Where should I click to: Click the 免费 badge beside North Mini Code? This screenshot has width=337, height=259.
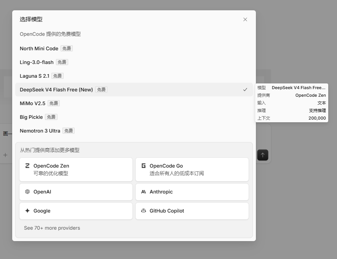click(67, 49)
